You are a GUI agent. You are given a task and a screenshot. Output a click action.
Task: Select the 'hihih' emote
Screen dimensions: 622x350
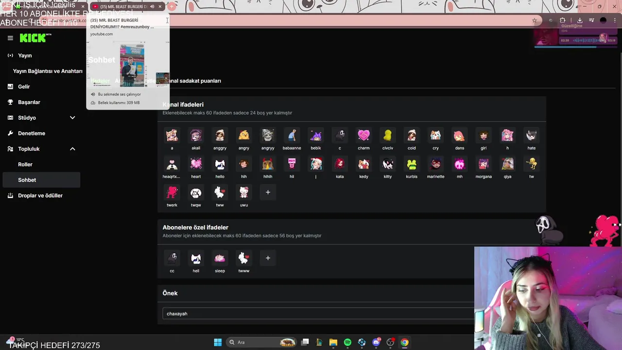tap(268, 164)
